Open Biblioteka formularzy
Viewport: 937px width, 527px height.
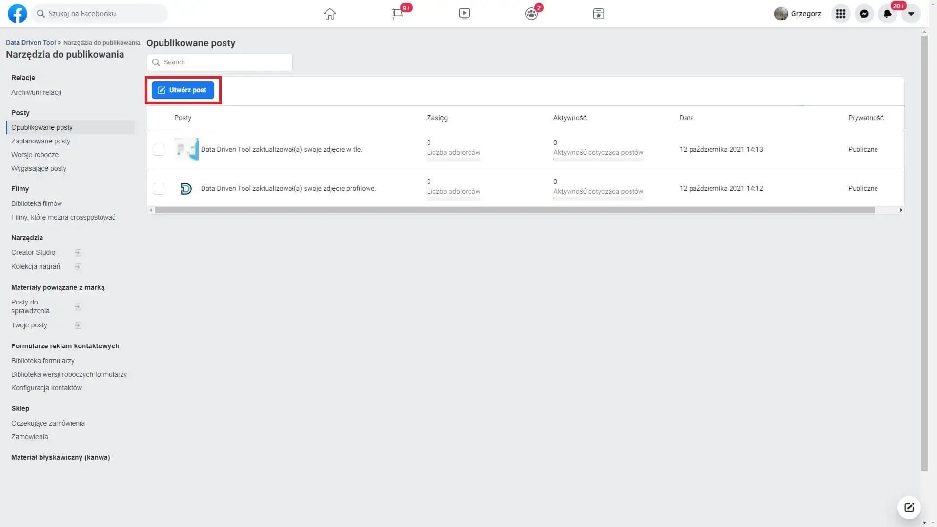(43, 361)
